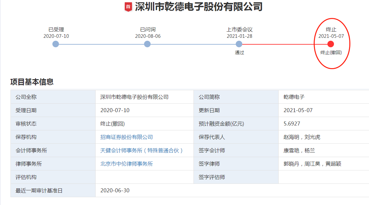
Task: Click the 已受理 stage label in timeline
Action: [x=56, y=30]
